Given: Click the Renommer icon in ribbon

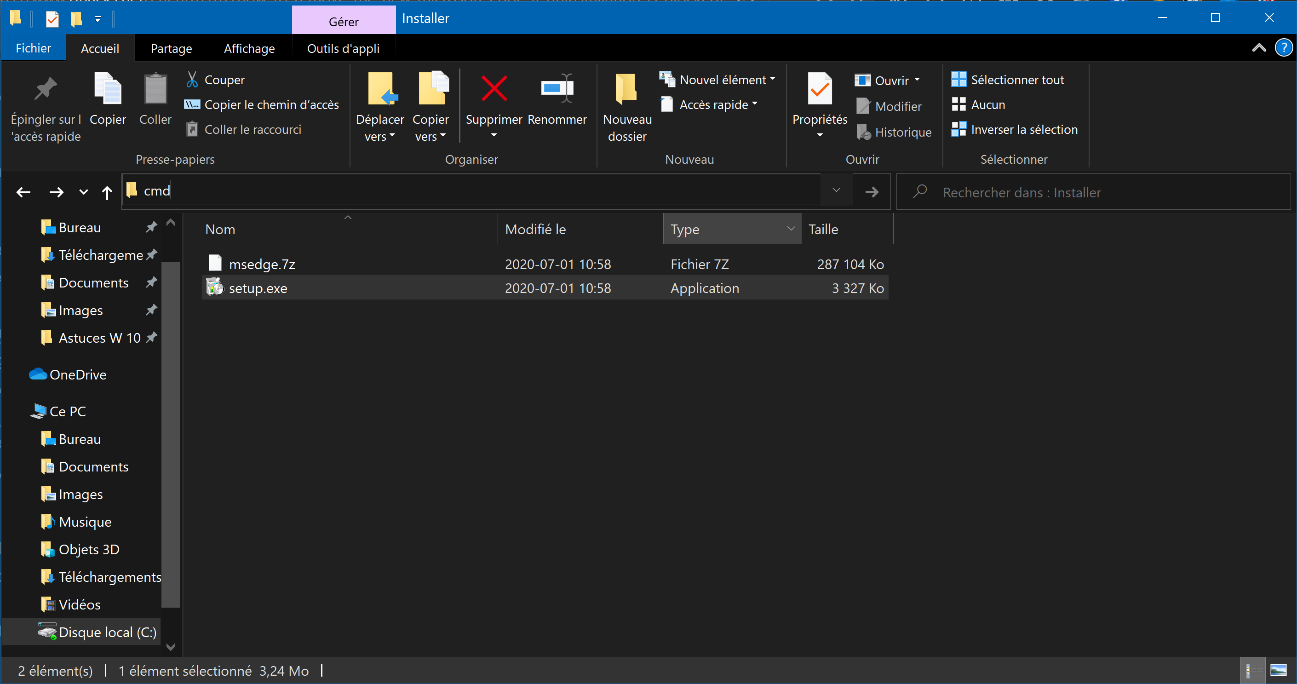Looking at the screenshot, I should [x=557, y=89].
